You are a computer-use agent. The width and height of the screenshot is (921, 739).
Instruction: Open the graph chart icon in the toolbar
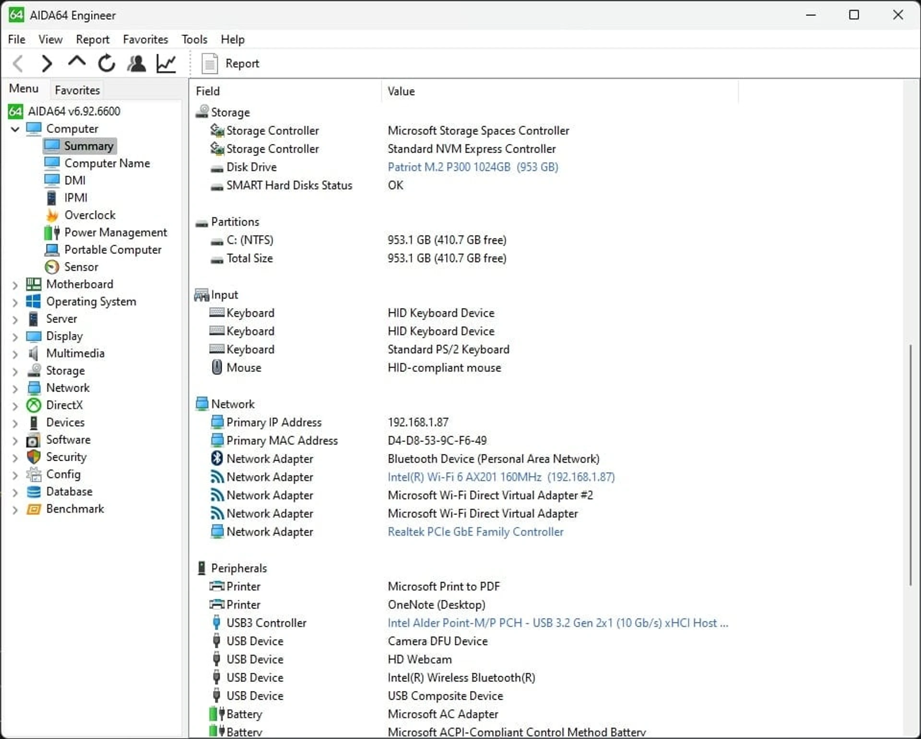click(166, 63)
